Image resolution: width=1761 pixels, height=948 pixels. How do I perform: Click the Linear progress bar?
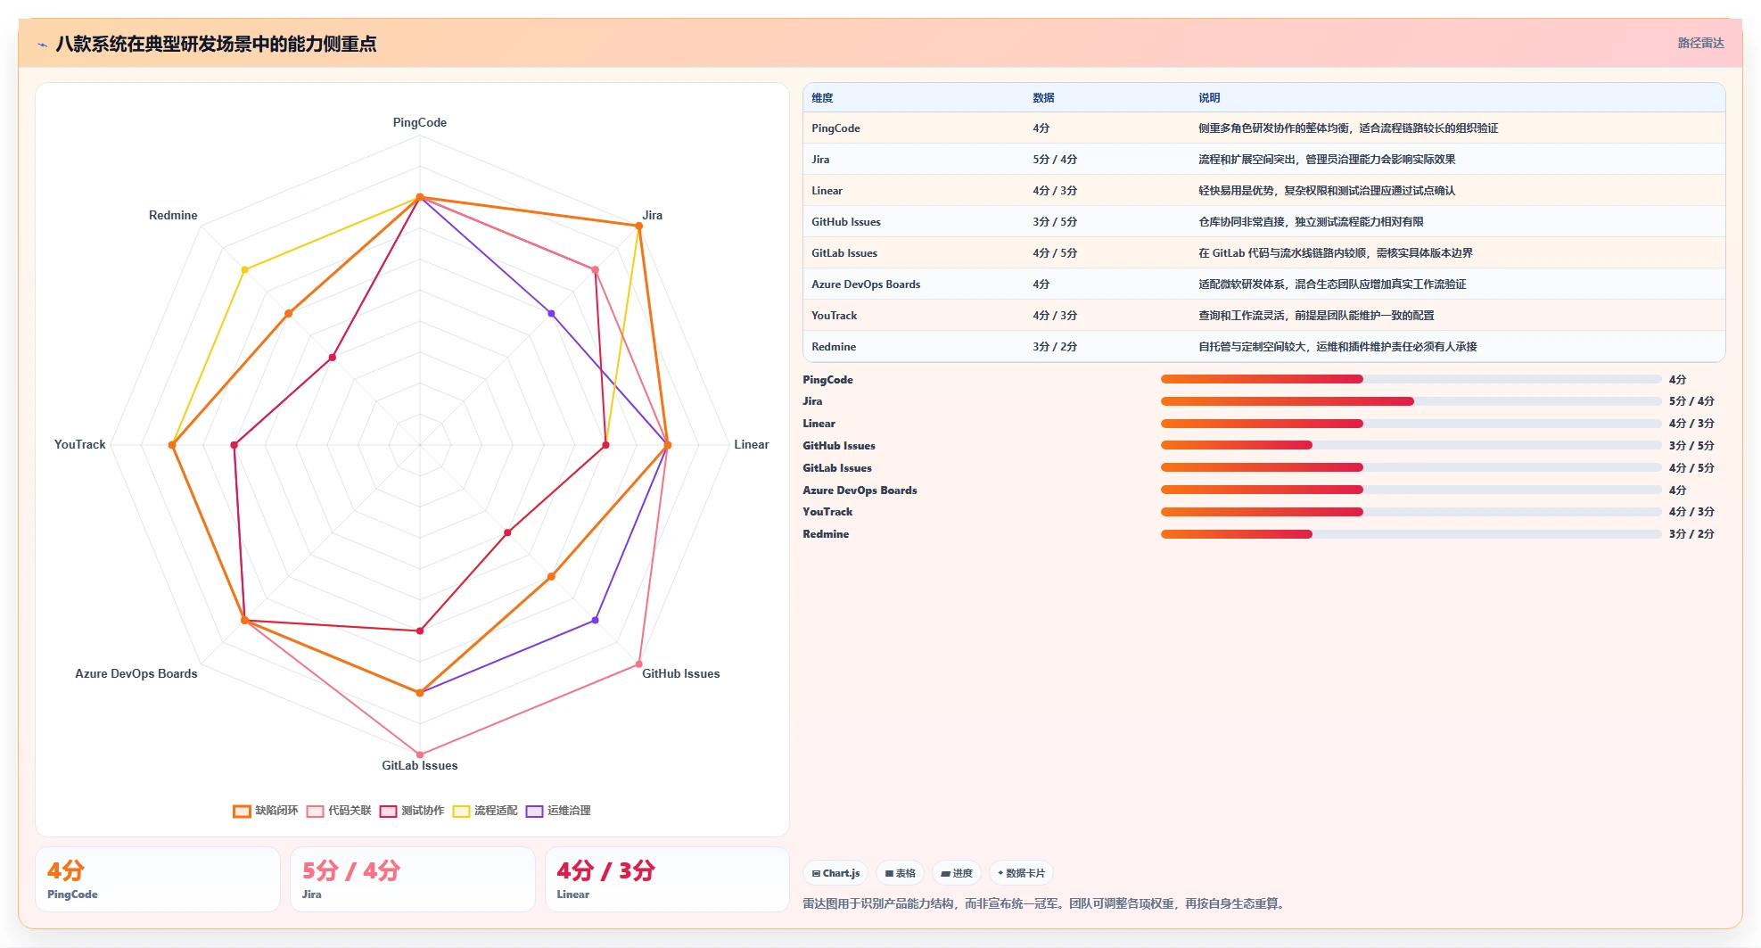(x=1411, y=424)
